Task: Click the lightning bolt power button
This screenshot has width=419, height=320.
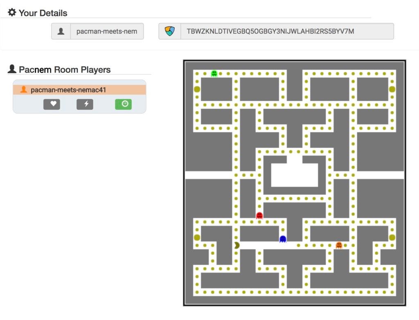Action: (85, 104)
